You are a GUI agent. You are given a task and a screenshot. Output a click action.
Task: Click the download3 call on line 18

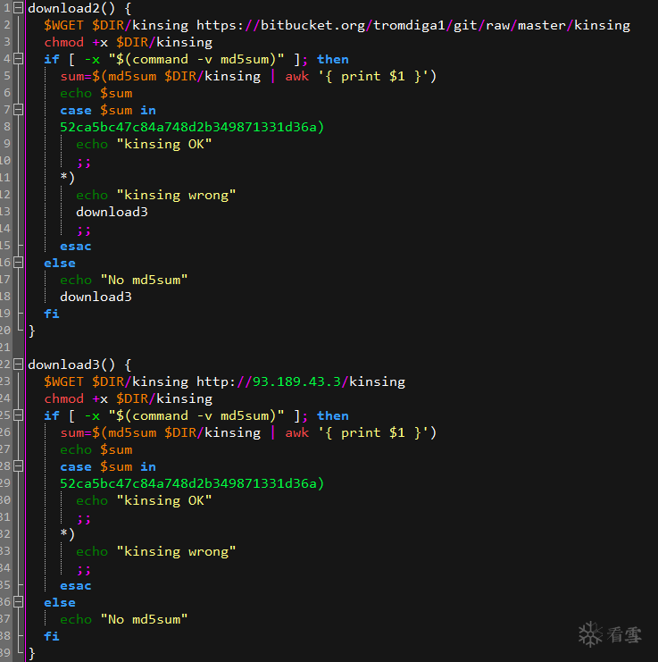pos(96,297)
